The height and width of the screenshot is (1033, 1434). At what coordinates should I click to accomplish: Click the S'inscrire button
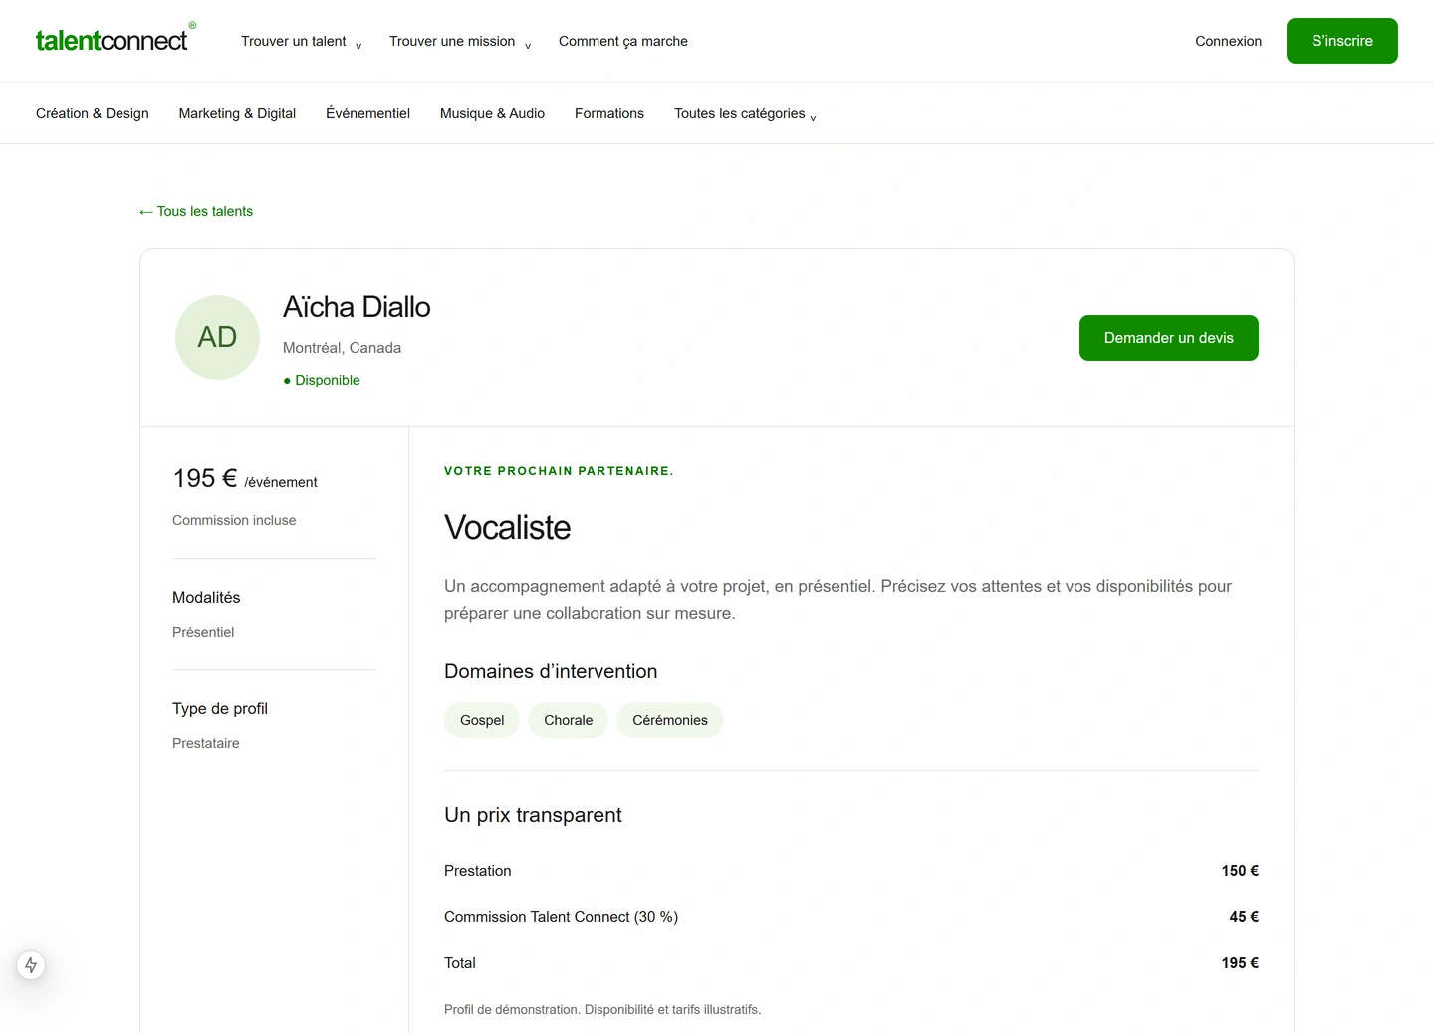[x=1342, y=41]
